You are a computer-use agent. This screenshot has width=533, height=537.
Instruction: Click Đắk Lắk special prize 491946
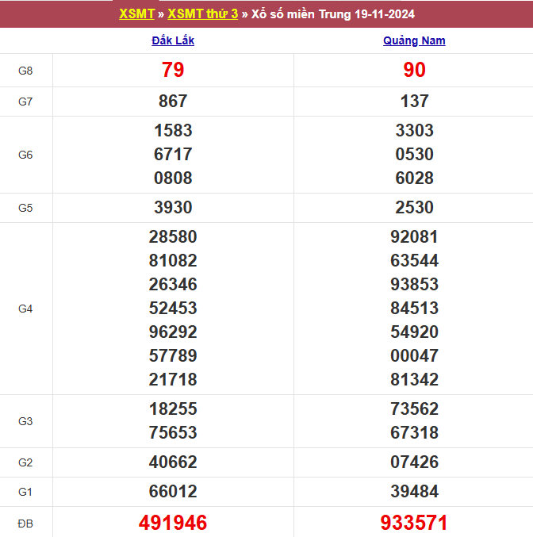pos(173,523)
